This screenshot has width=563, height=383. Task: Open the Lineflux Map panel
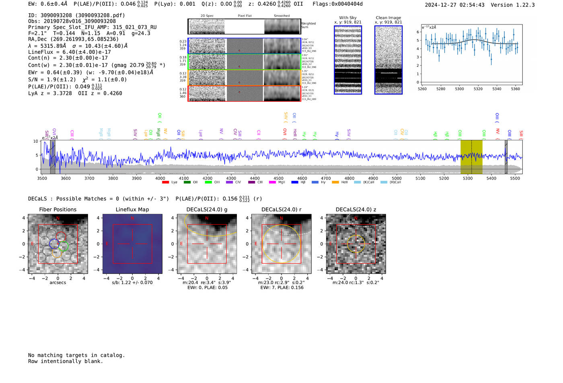point(132,244)
